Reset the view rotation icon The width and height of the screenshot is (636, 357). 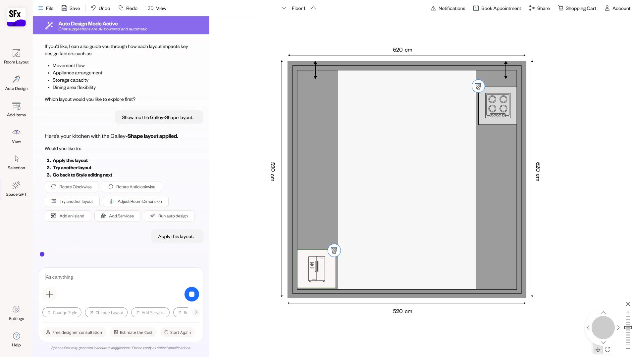pos(608,349)
